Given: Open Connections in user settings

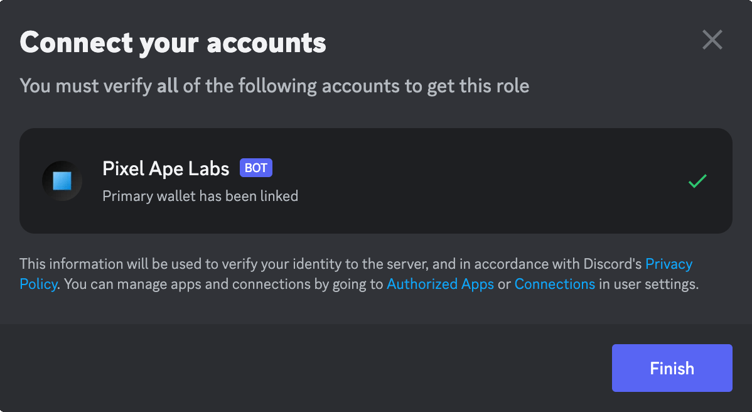Looking at the screenshot, I should pos(555,284).
